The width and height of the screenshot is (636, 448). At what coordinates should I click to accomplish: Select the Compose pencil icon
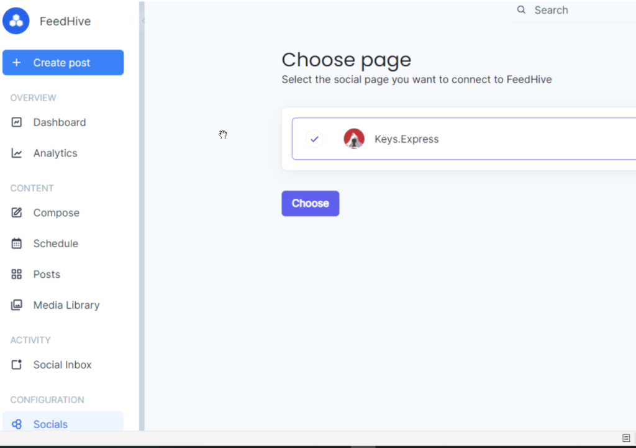point(17,213)
